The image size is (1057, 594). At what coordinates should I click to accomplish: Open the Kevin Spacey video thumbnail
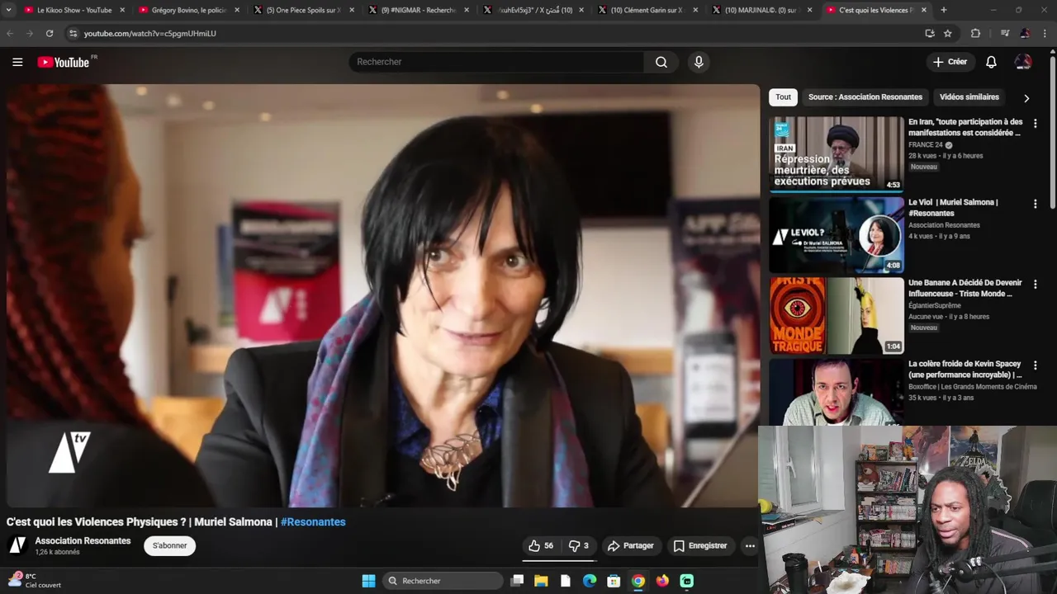tap(837, 392)
